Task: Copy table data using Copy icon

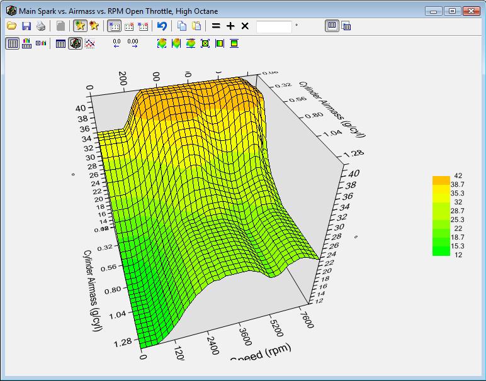Action: (x=182, y=26)
